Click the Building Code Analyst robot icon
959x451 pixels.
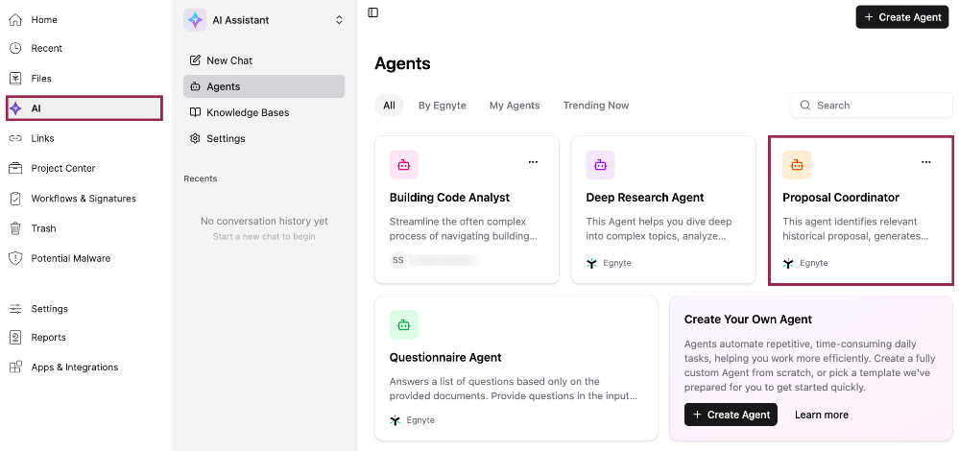click(403, 165)
